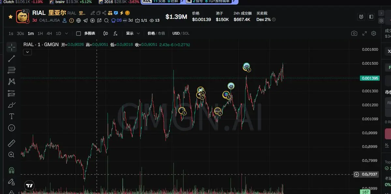Select the trend line drawing tool
This screenshot has width=391, height=194.
point(12,59)
